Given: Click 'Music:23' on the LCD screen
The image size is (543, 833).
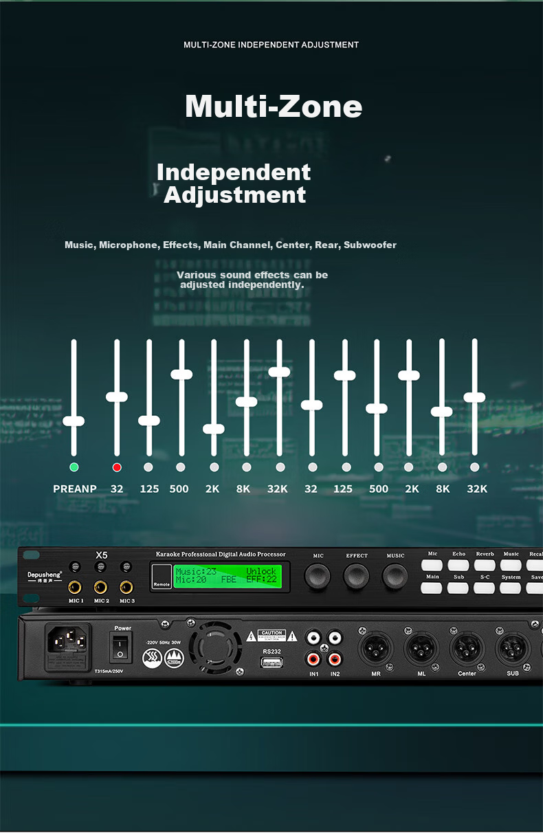Looking at the screenshot, I should pyautogui.click(x=196, y=571).
